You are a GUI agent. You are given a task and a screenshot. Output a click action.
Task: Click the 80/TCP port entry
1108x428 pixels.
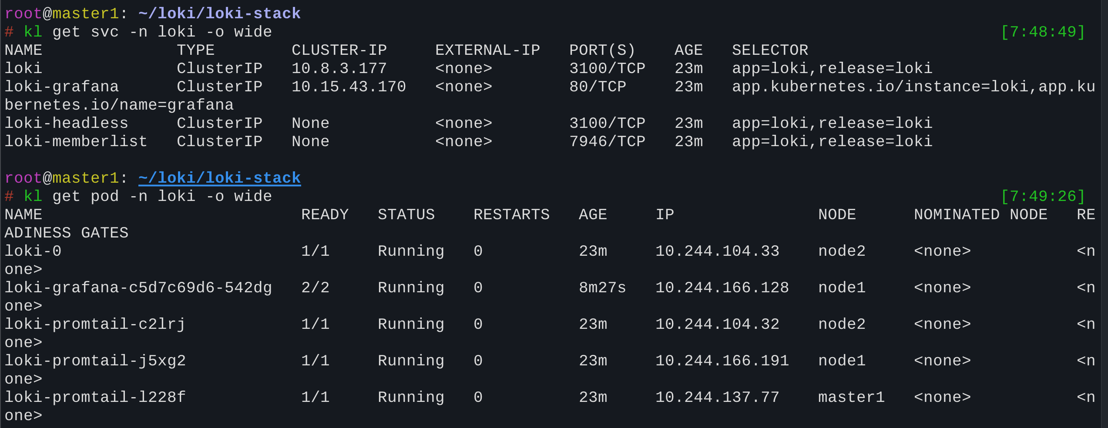(598, 87)
